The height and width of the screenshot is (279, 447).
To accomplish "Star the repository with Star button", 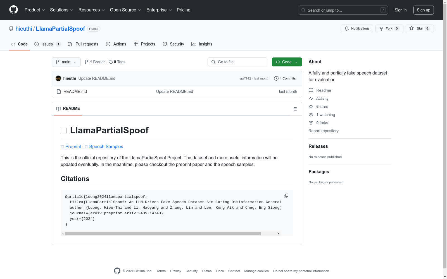I will (x=420, y=28).
